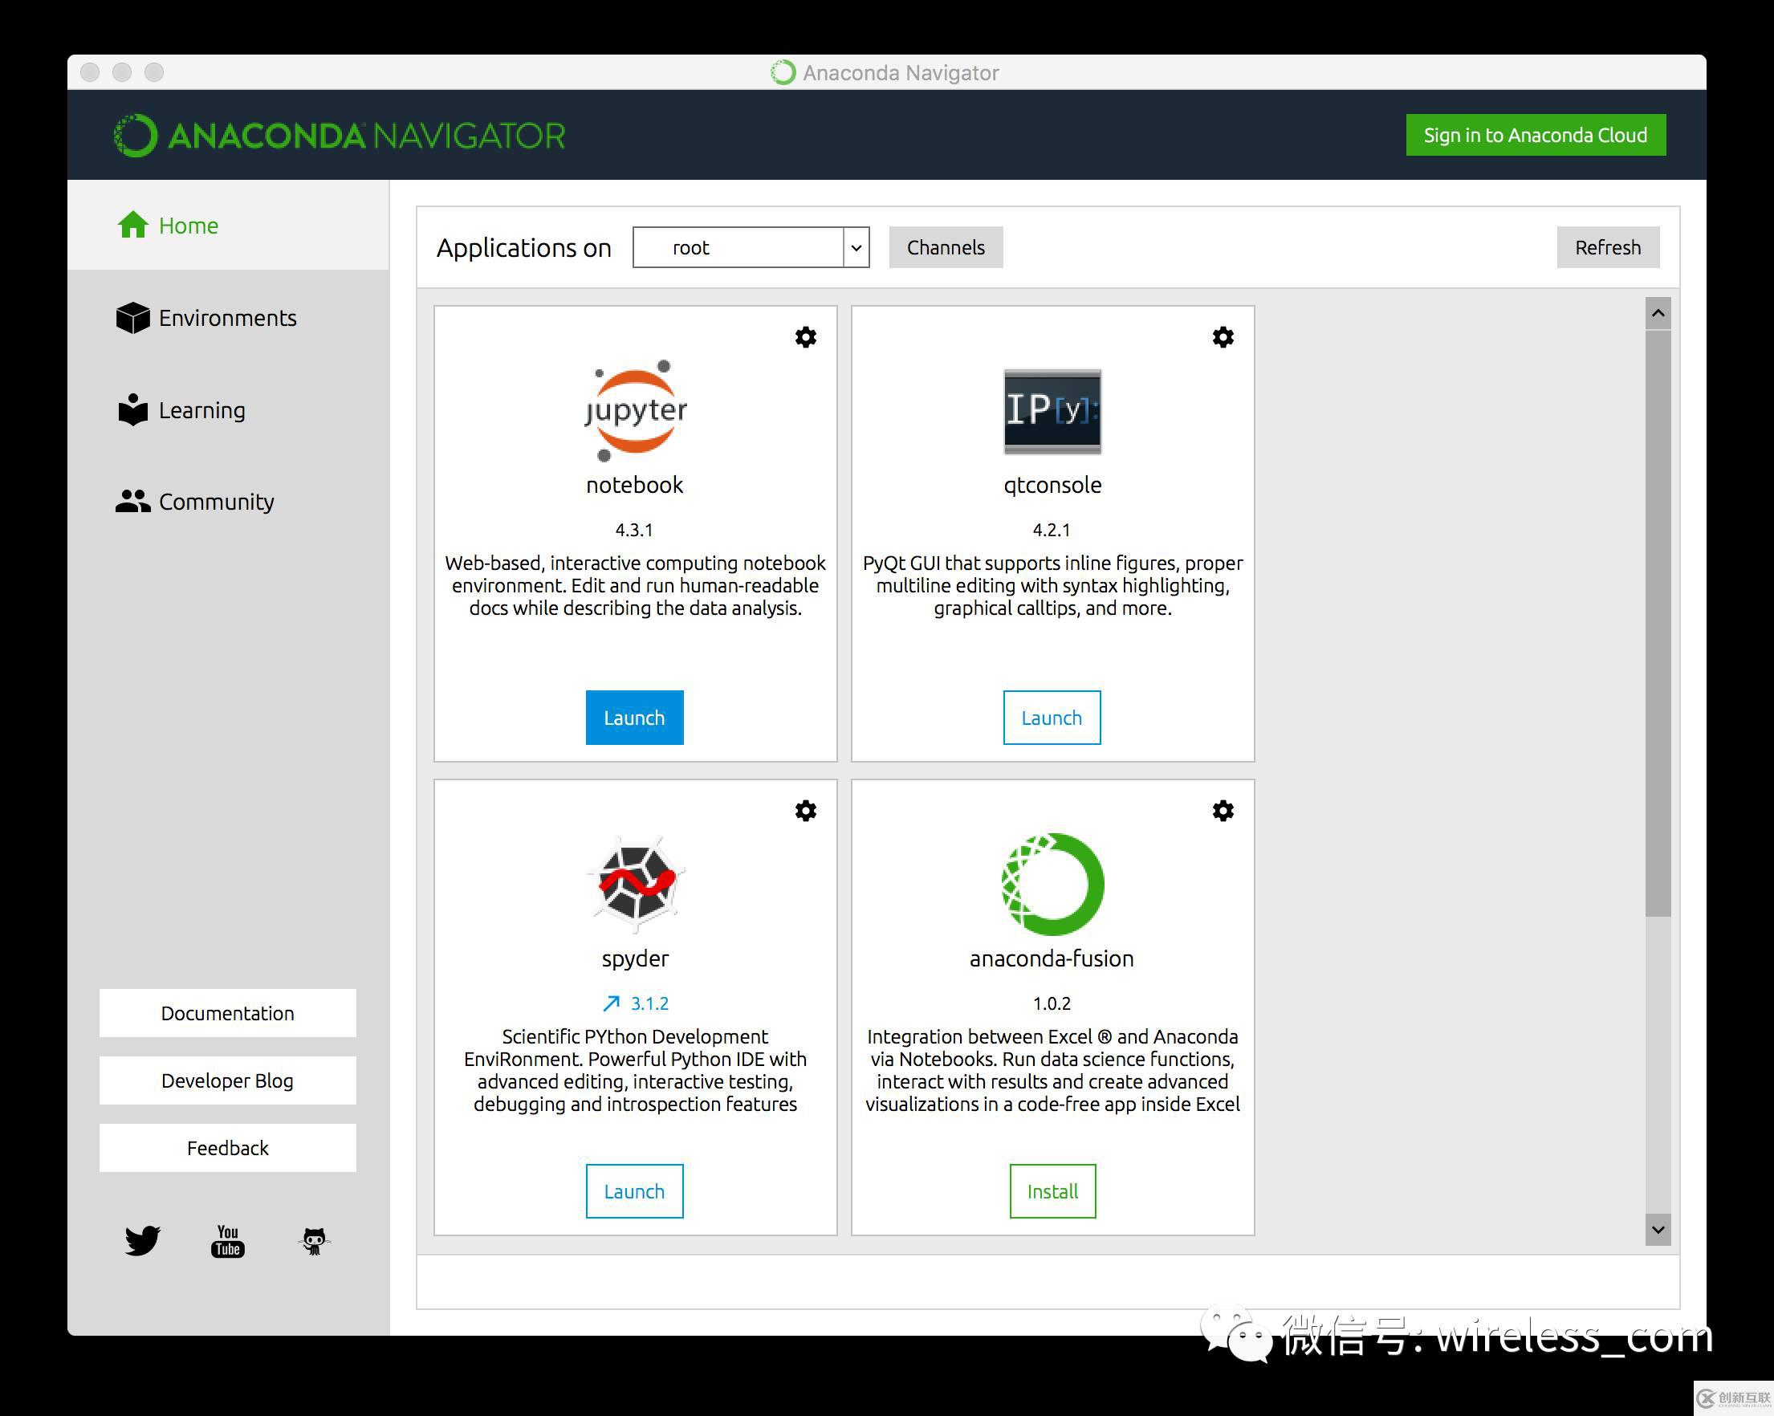This screenshot has width=1774, height=1416.
Task: Click the Jupyter notebook logo
Action: 635,410
